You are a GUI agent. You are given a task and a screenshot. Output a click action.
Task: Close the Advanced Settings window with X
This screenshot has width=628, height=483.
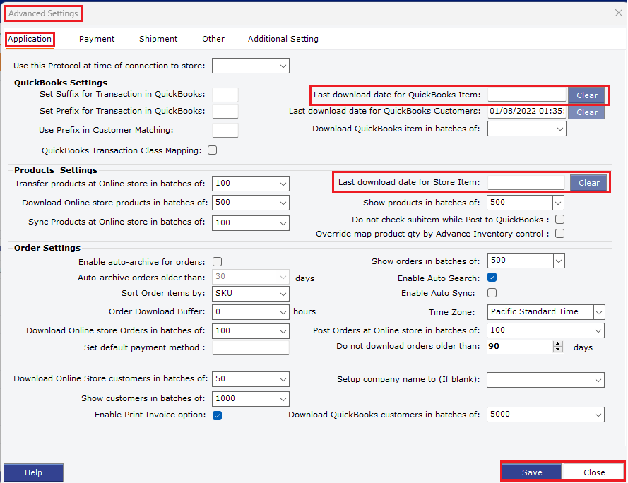tap(618, 13)
